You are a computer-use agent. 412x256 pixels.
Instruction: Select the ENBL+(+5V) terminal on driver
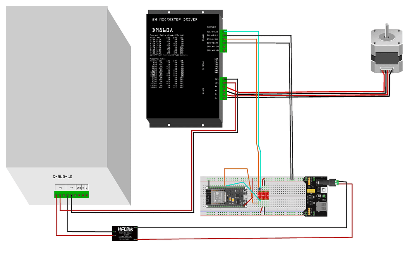click(224, 46)
